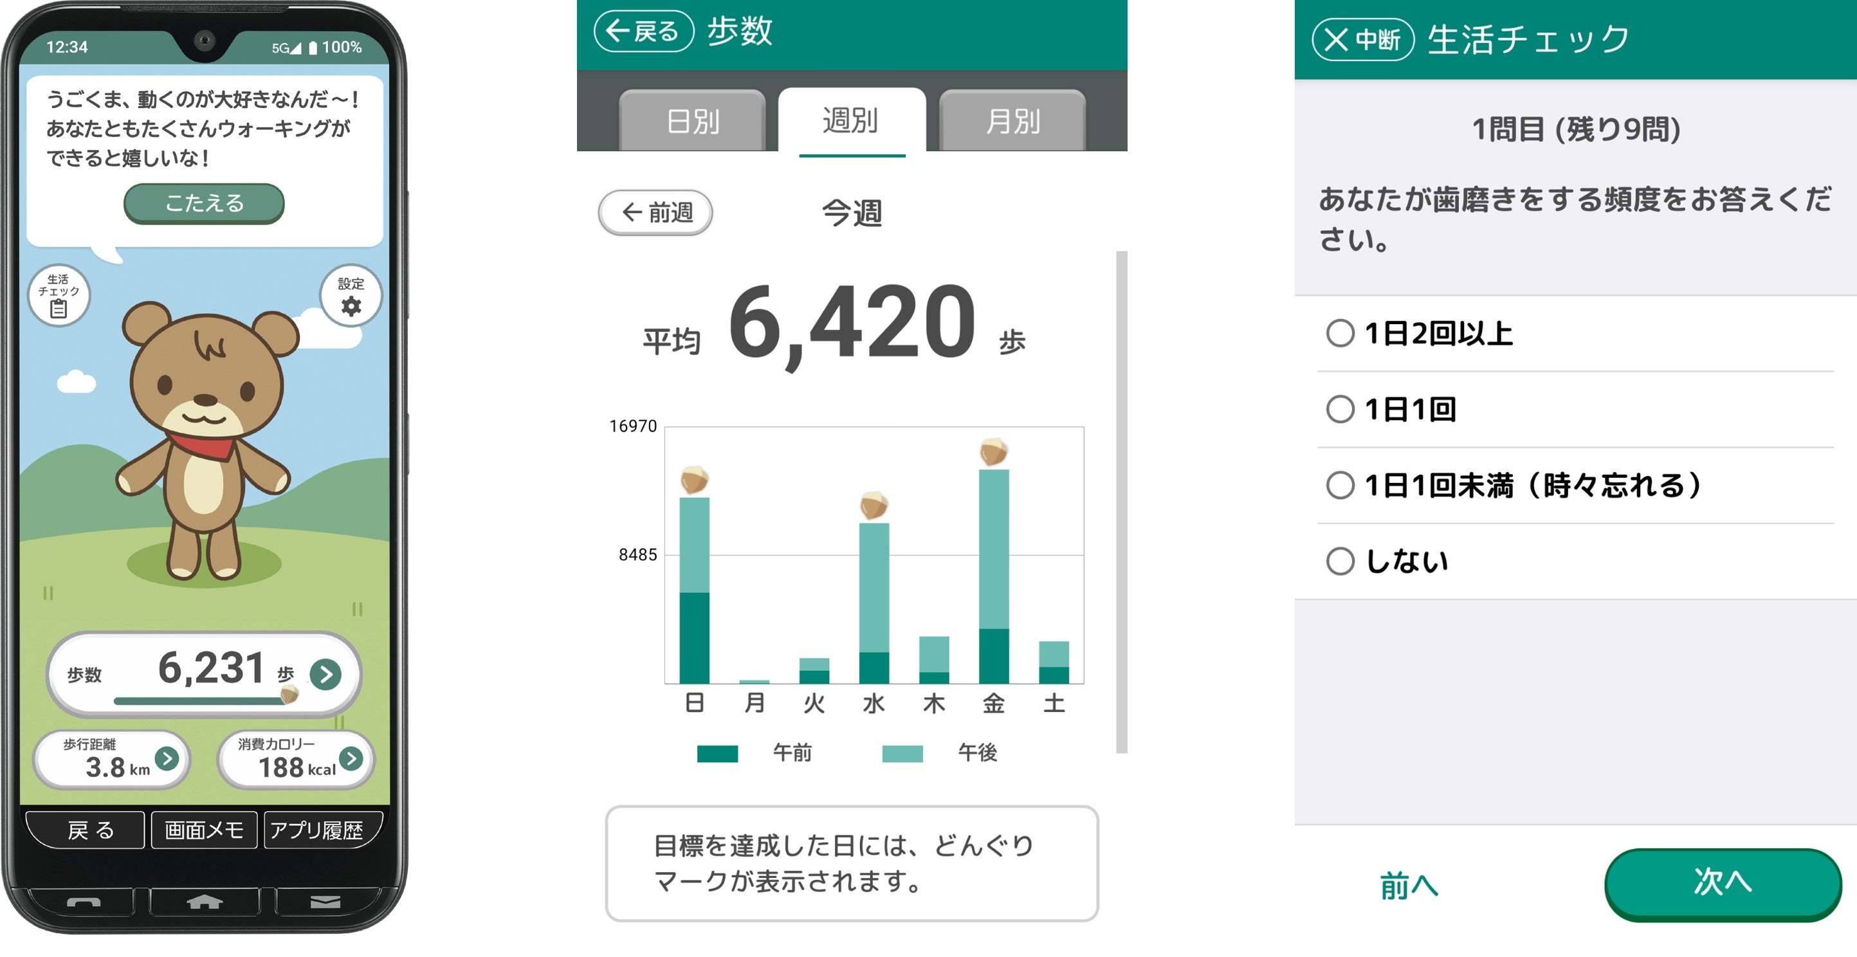Image resolution: width=1857 pixels, height=957 pixels.
Task: Switch to 日別 tab
Action: coord(692,121)
